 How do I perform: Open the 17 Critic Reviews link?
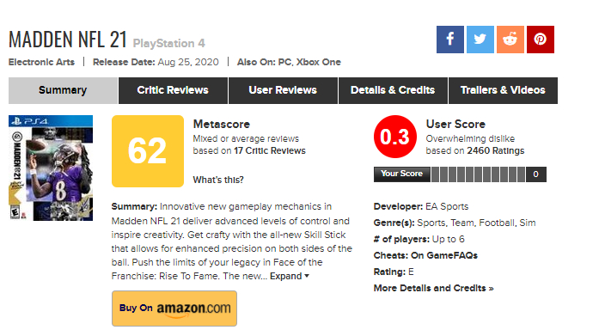[x=270, y=151]
